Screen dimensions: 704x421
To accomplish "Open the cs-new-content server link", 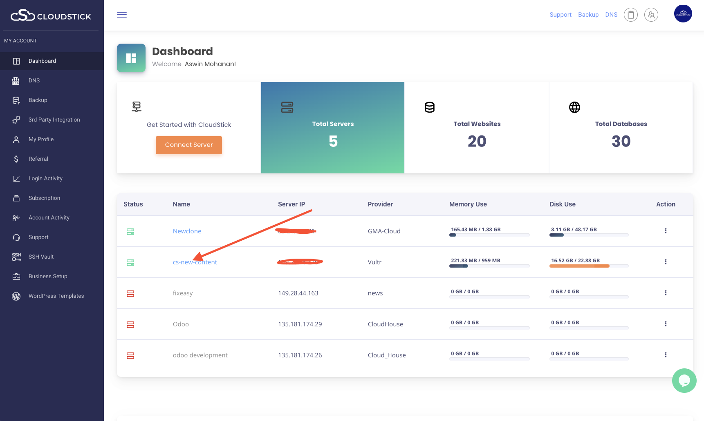I will coord(195,262).
